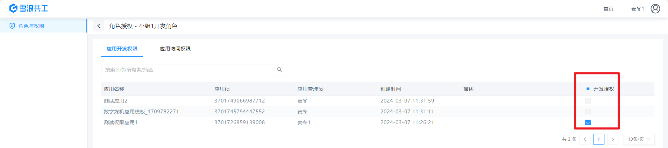Image resolution: width=668 pixels, height=148 pixels.
Task: Click the shield icon for 角色与权限
Action: click(x=12, y=26)
